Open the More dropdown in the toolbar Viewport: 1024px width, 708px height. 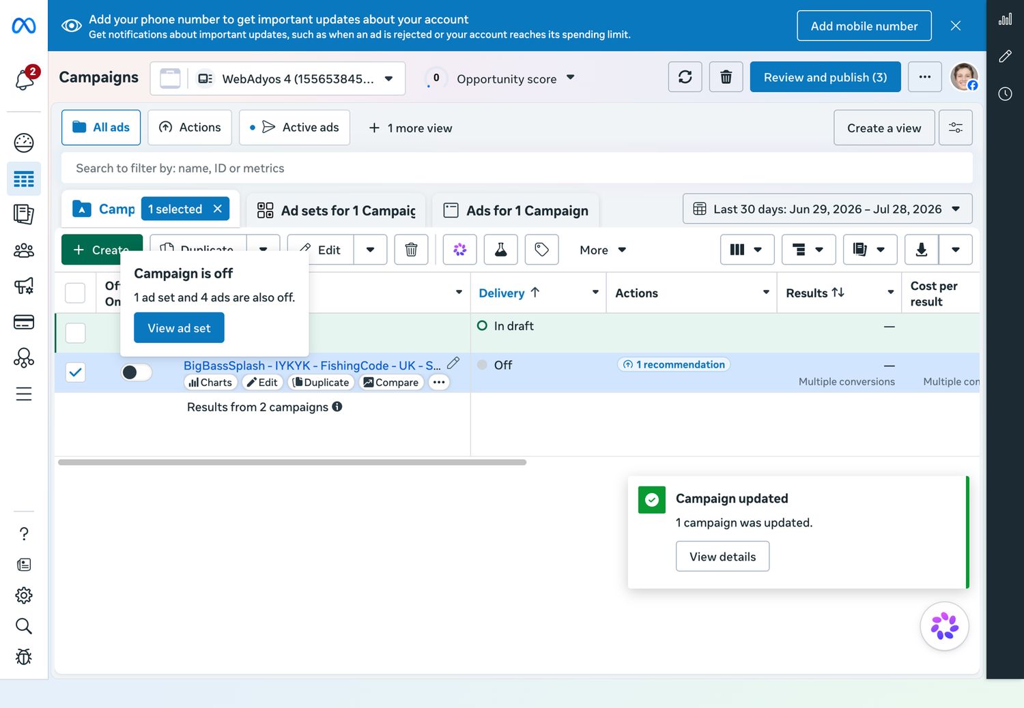coord(602,250)
